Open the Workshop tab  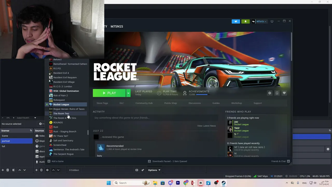pyautogui.click(x=237, y=103)
